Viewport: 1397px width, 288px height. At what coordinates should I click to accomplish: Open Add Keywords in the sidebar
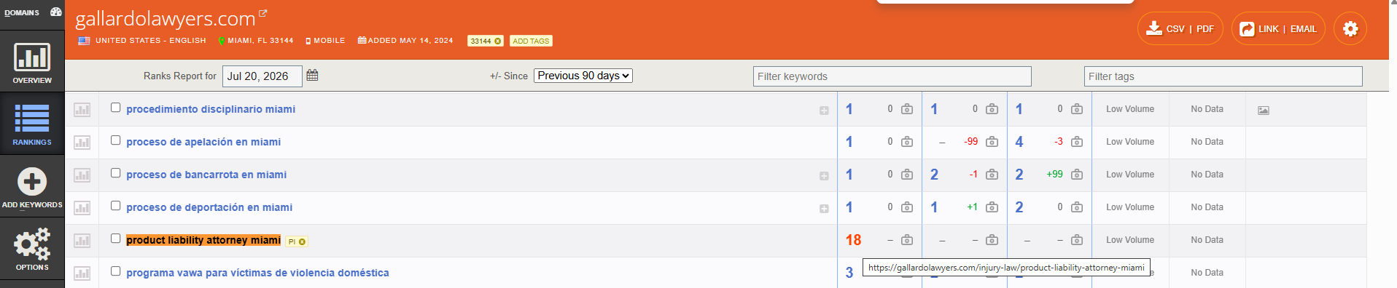[32, 187]
